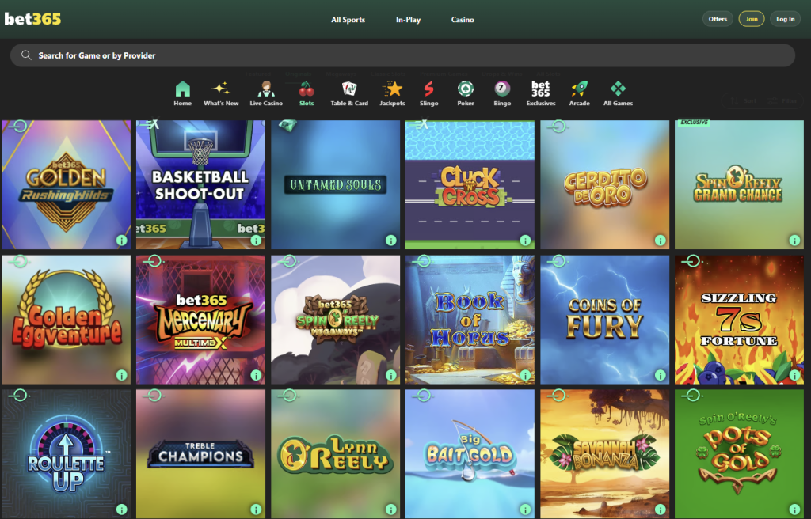The height and width of the screenshot is (519, 811).
Task: Click the Log In button
Action: (x=785, y=19)
